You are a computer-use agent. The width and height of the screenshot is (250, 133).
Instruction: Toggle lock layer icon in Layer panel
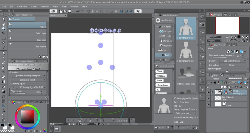point(226,83)
